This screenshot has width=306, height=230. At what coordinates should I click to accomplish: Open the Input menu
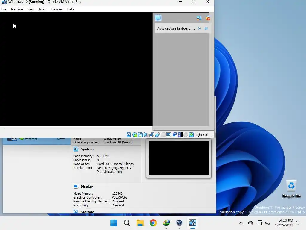tap(43, 9)
